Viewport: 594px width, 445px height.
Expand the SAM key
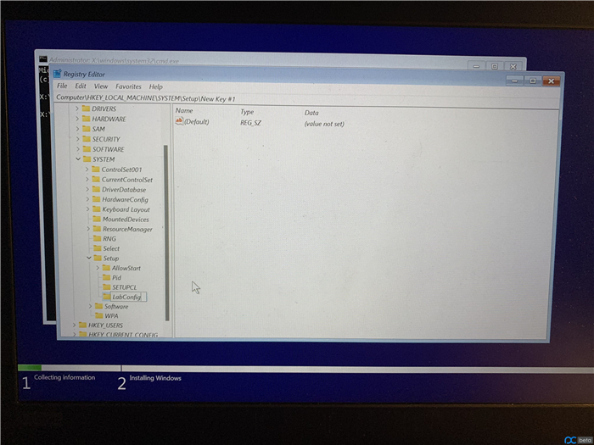(x=77, y=129)
